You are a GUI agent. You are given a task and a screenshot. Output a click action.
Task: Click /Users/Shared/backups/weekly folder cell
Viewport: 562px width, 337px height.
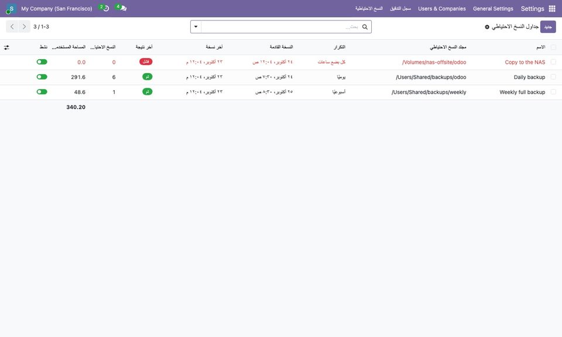(x=429, y=92)
